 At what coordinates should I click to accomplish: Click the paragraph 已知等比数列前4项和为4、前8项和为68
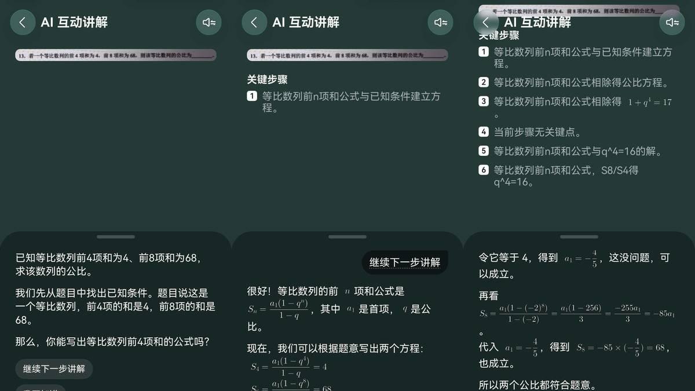click(108, 264)
